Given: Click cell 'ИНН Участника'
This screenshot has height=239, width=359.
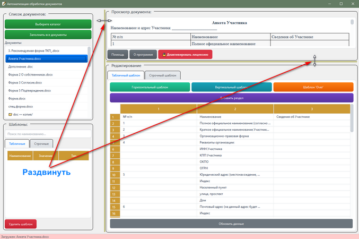Looking at the screenshot, I should click(x=235, y=149).
